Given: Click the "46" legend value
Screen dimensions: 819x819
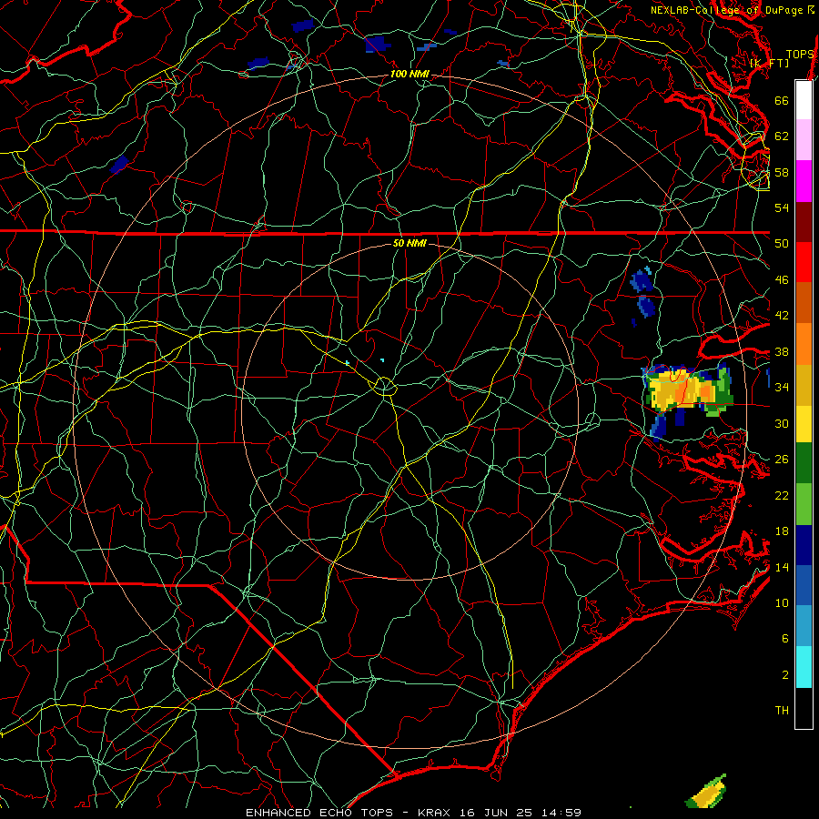Looking at the screenshot, I should click(x=782, y=280).
